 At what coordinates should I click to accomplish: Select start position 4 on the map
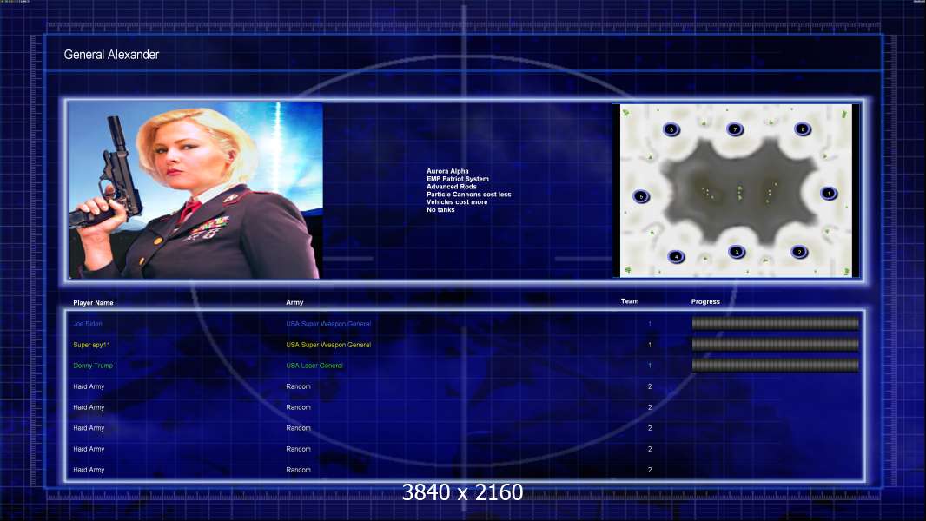coord(676,257)
